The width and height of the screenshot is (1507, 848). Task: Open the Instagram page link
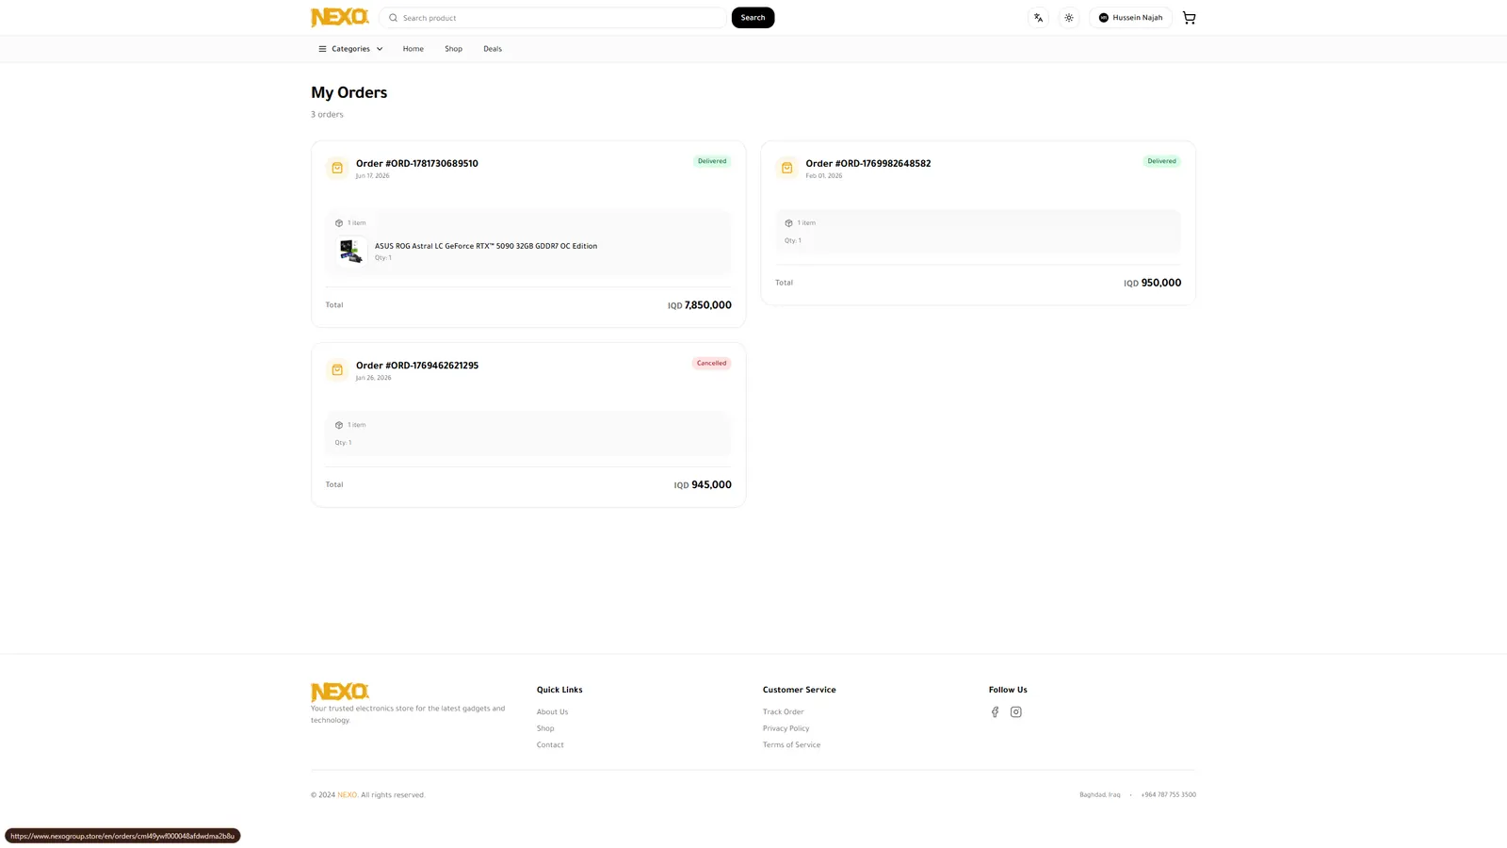(1015, 712)
